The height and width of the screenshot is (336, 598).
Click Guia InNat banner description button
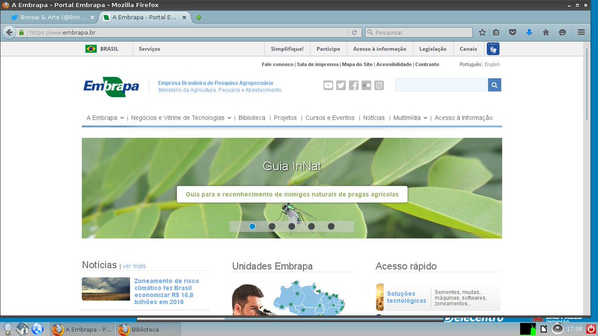pyautogui.click(x=292, y=194)
